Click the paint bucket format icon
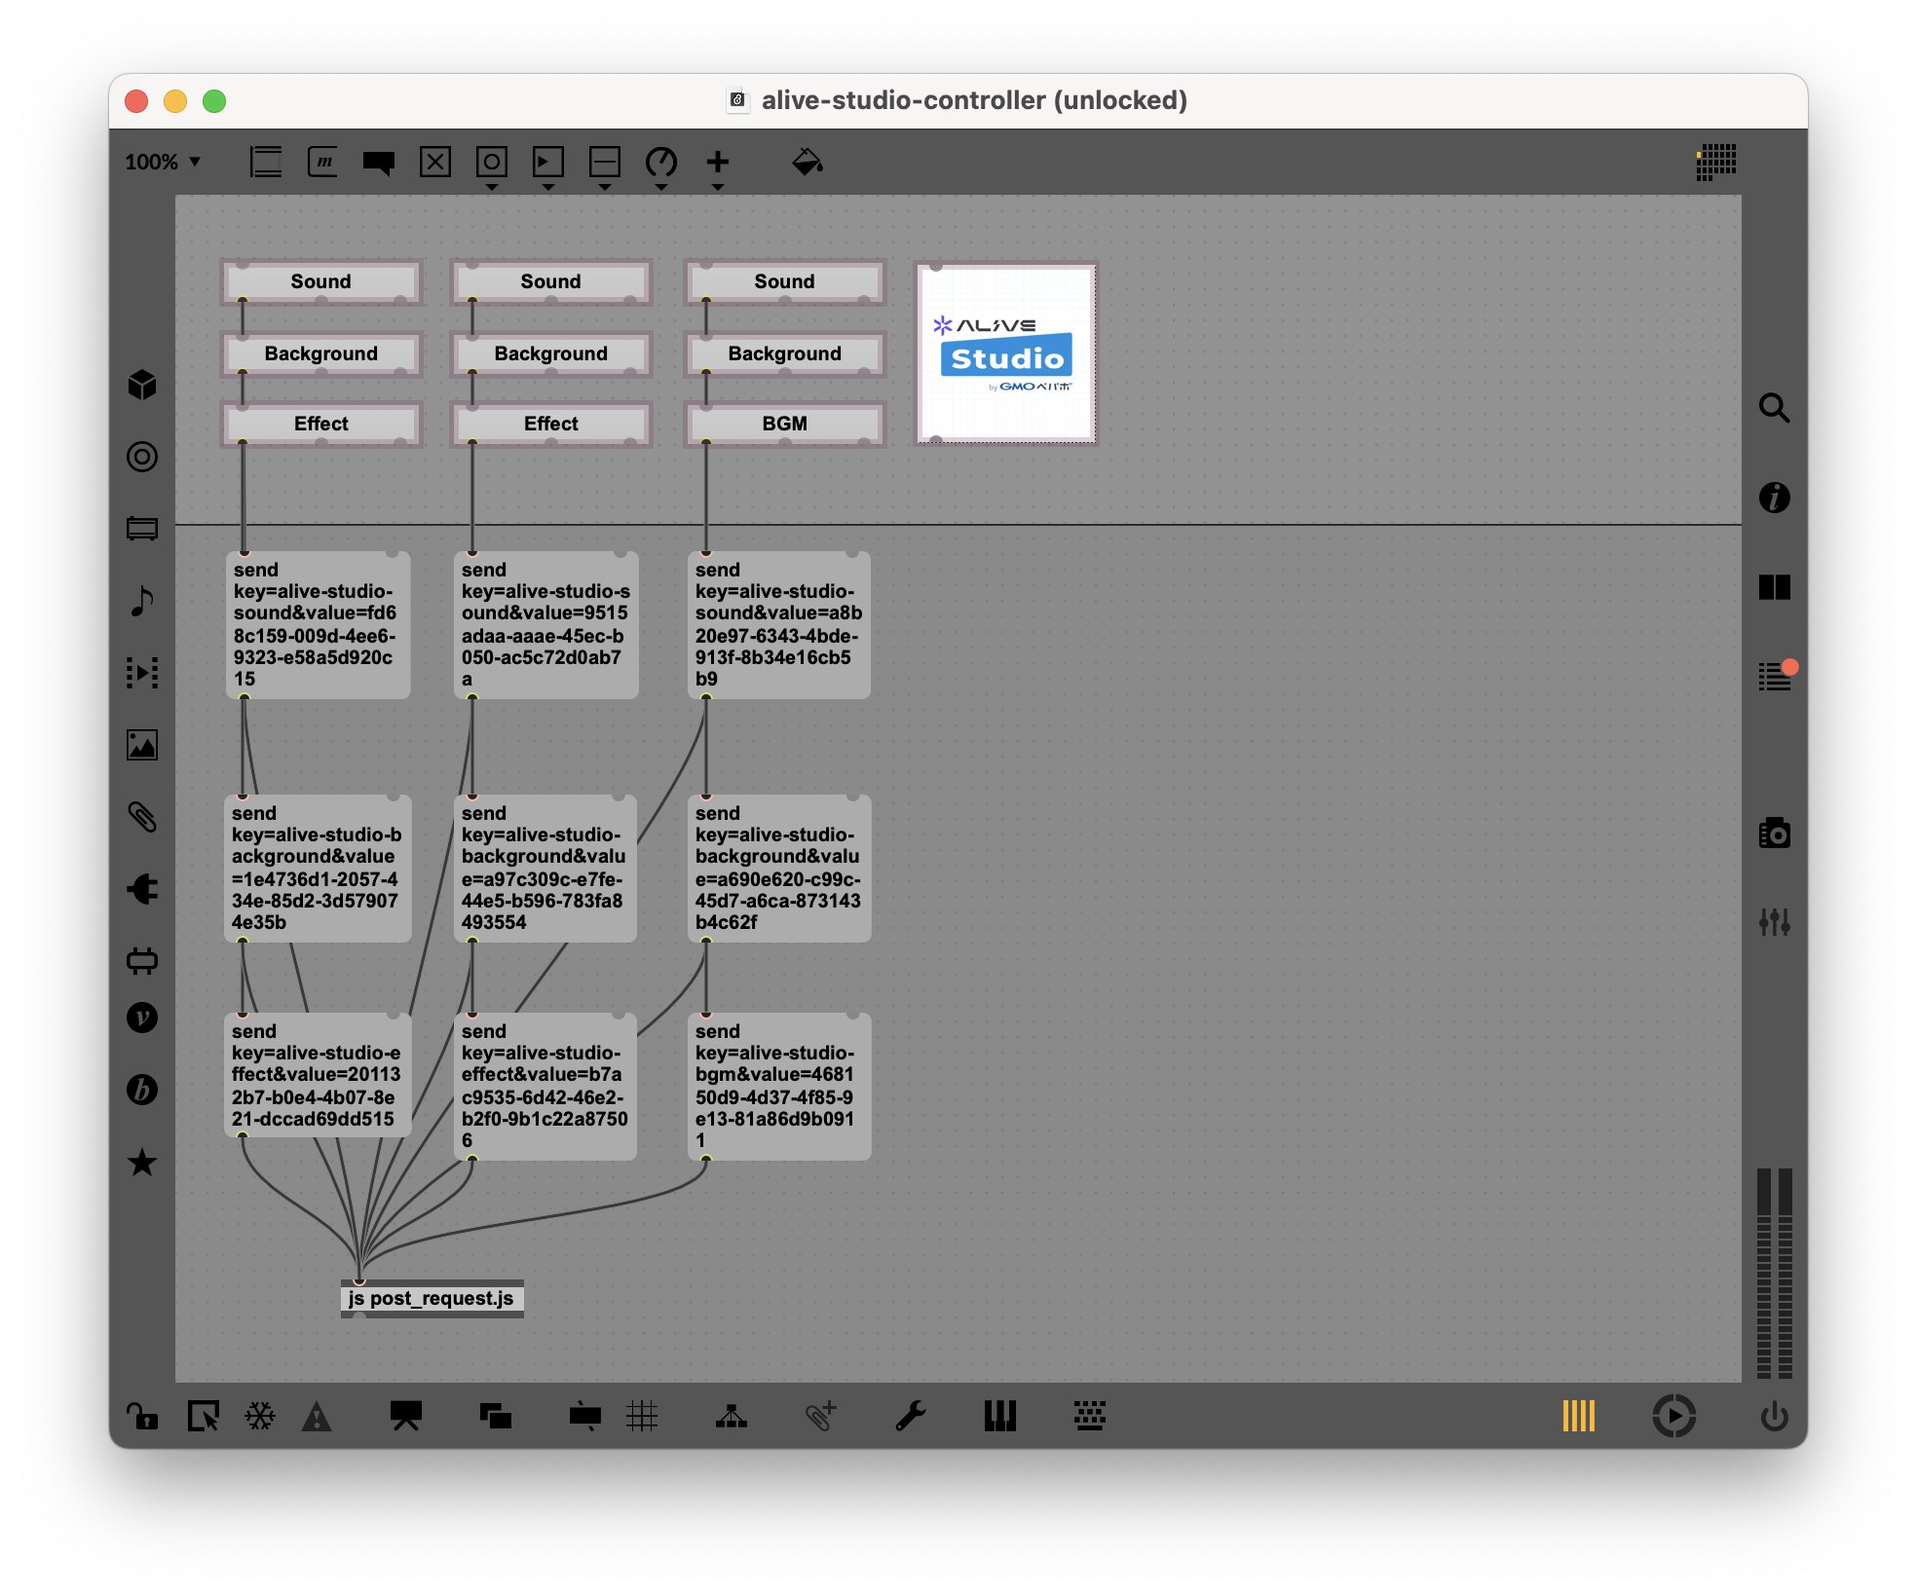Image resolution: width=1917 pixels, height=1593 pixels. [x=807, y=162]
